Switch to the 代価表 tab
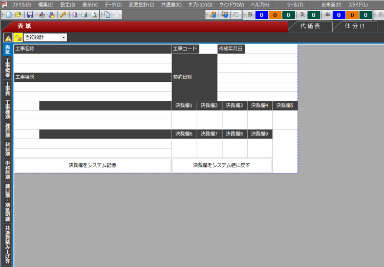The width and height of the screenshot is (384, 267). (310, 26)
